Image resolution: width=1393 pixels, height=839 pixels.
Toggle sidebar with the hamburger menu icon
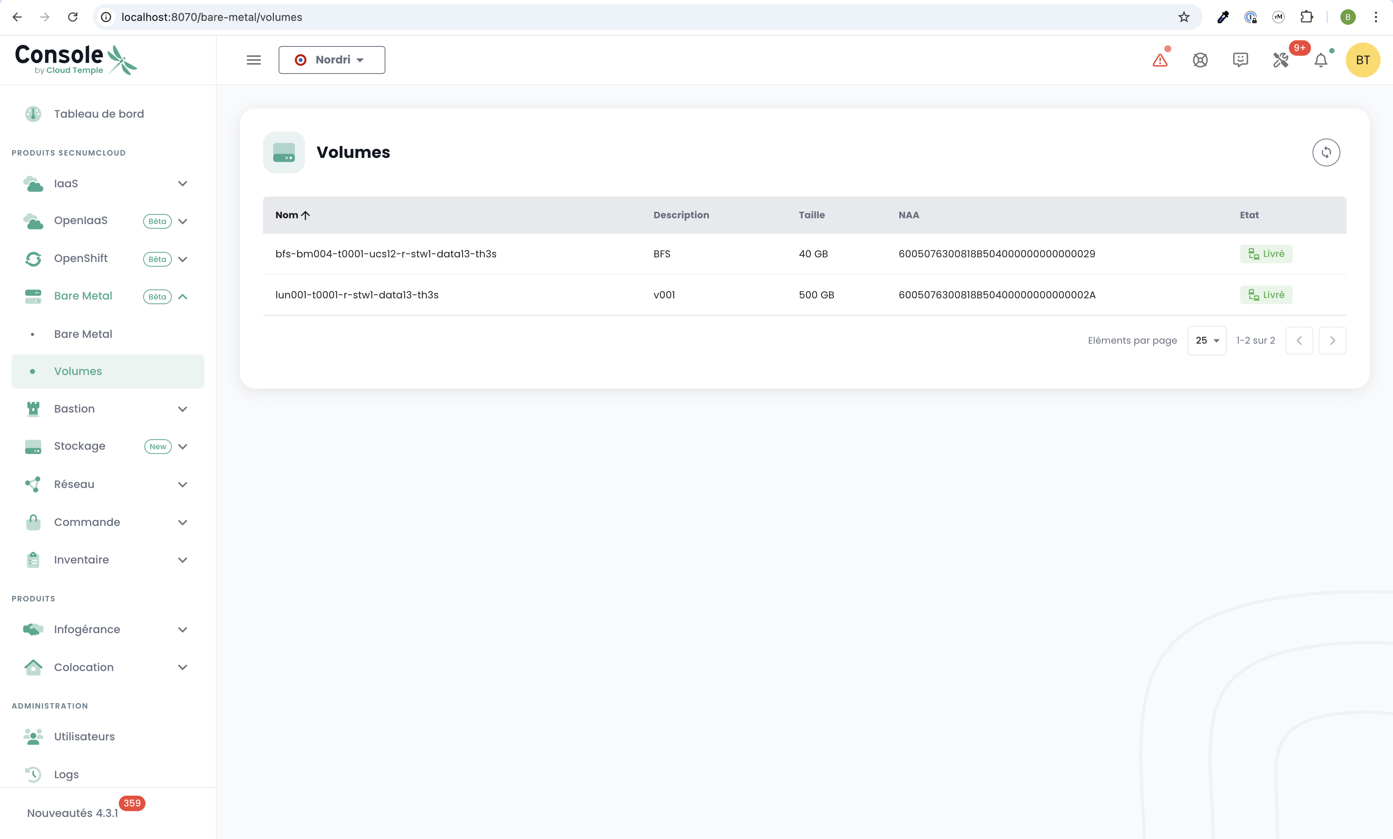[254, 60]
